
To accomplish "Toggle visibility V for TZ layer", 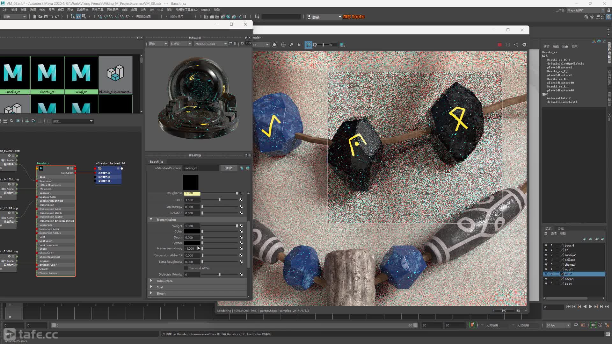I will pos(546,250).
